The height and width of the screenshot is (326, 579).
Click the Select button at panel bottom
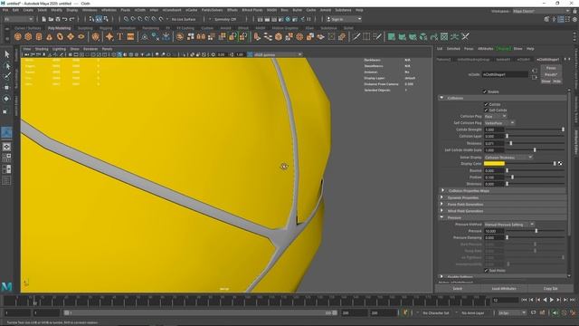click(458, 289)
